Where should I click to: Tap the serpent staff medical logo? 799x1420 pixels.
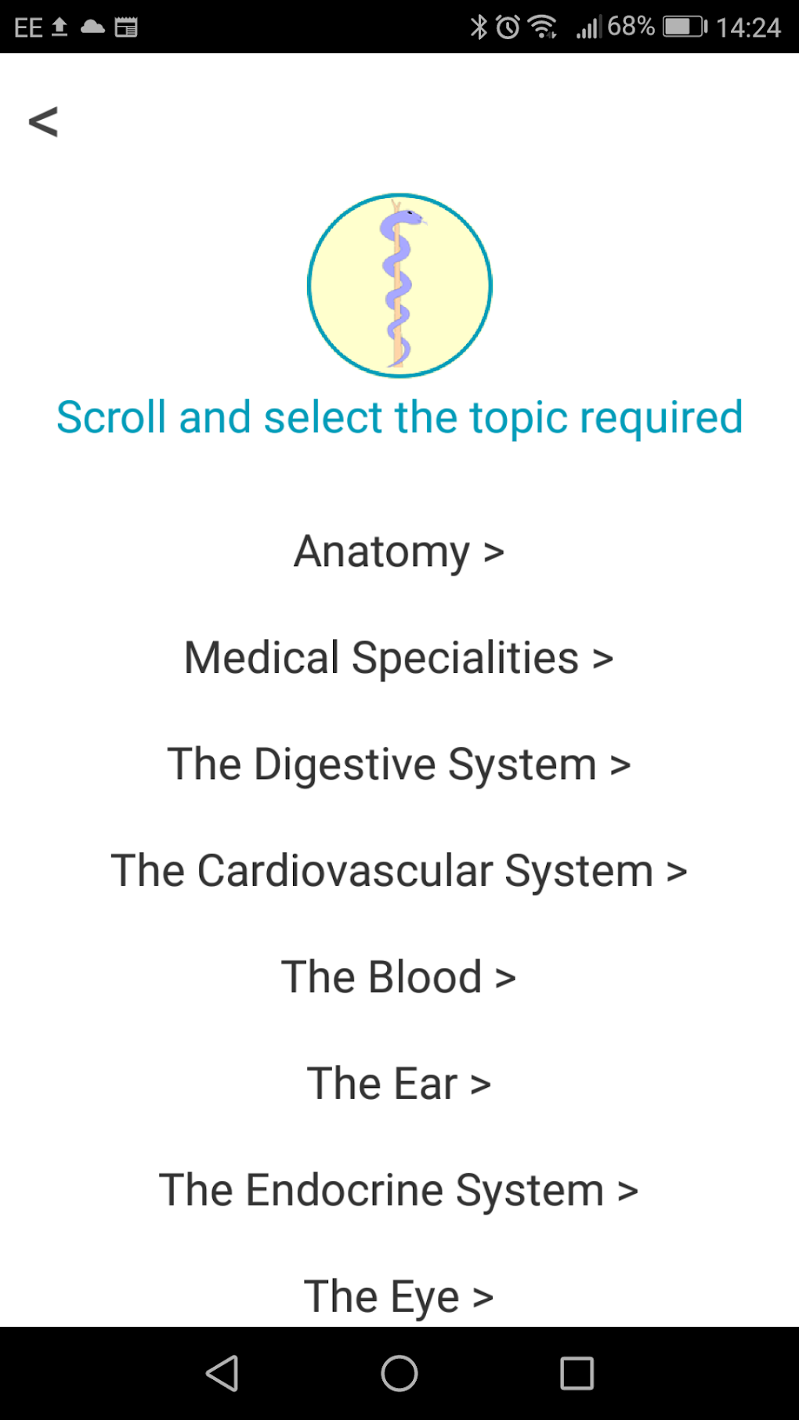(x=399, y=286)
